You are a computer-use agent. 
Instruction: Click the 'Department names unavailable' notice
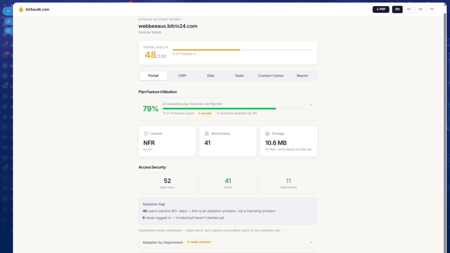click(210, 230)
